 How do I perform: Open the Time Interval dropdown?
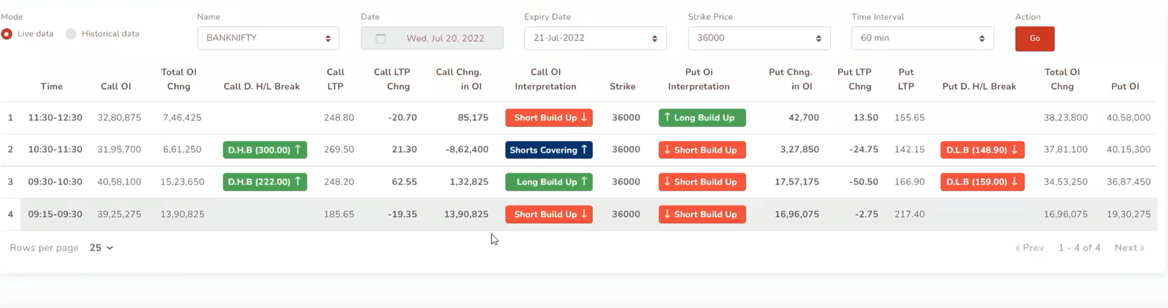click(922, 38)
